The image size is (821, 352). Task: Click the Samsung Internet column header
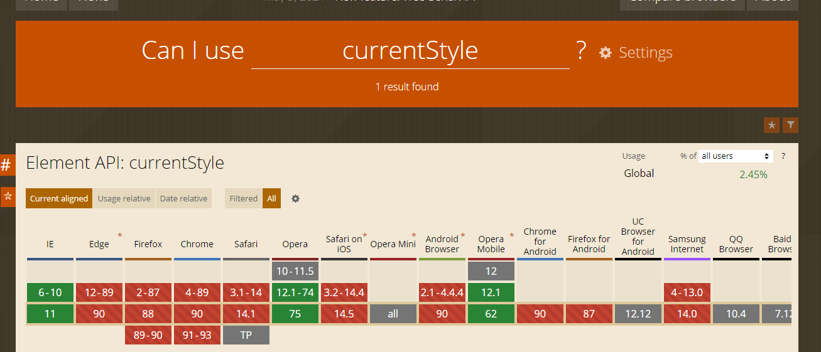[x=687, y=244]
